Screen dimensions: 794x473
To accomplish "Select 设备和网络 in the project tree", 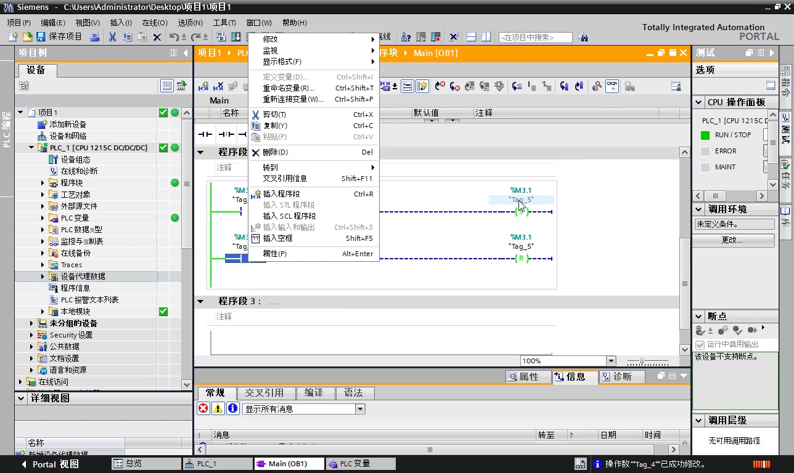I will 68,136.
